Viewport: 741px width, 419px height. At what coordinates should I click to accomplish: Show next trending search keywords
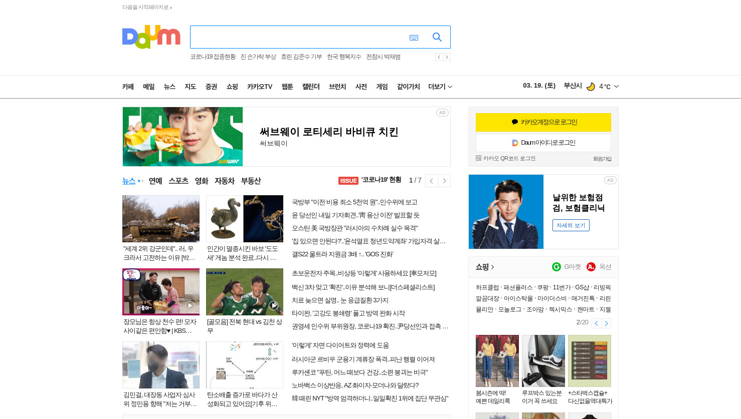447,57
